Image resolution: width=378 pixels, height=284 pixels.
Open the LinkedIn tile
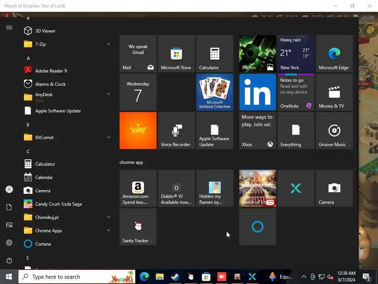(x=257, y=92)
